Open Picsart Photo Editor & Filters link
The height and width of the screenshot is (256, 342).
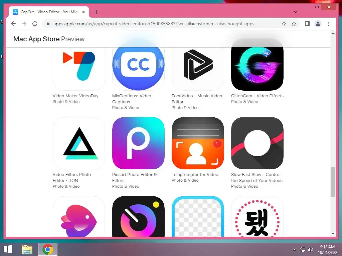pyautogui.click(x=134, y=177)
